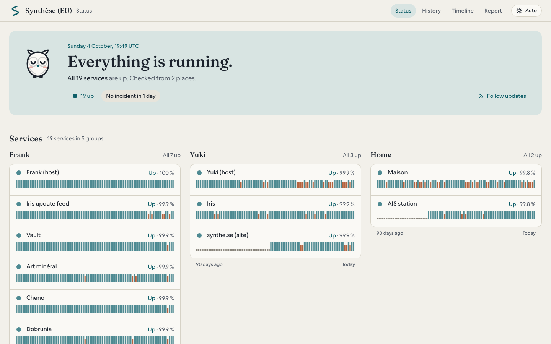Click the 19 up status pill
The width and height of the screenshot is (551, 344).
83,96
